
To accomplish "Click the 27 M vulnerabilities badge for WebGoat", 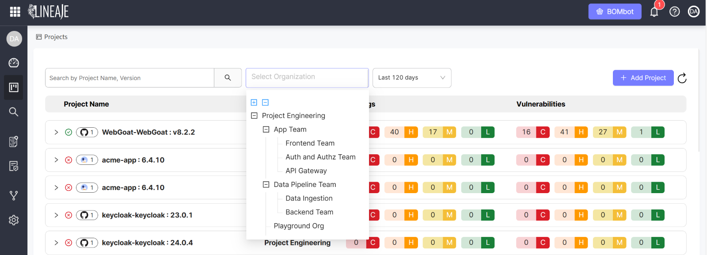I will tap(610, 132).
